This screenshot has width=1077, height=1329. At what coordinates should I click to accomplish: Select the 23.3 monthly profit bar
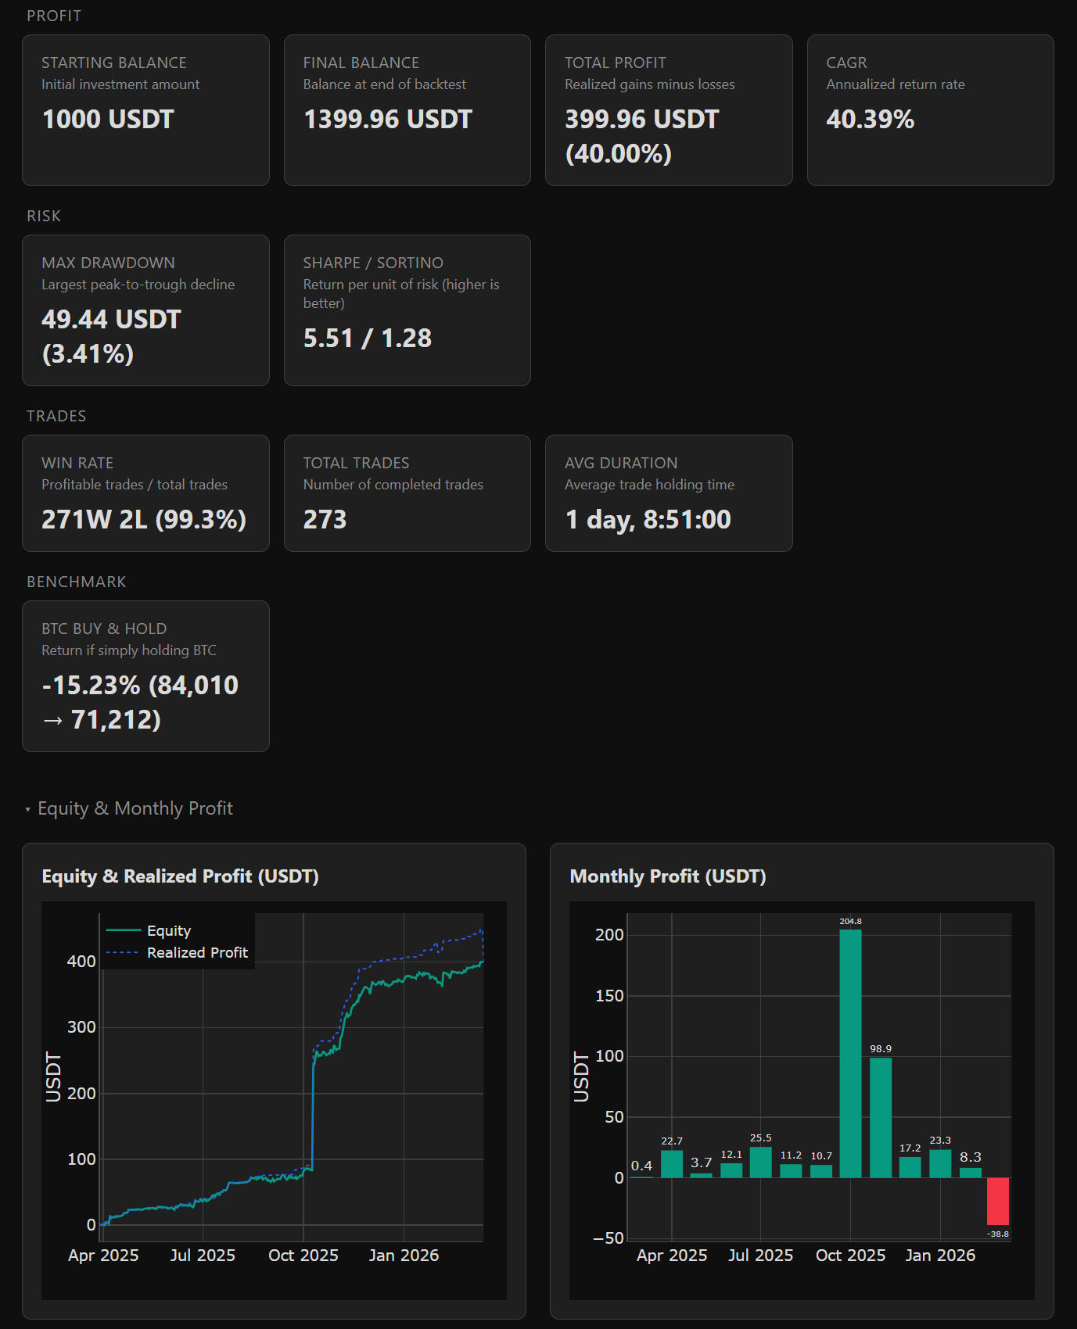[940, 1163]
